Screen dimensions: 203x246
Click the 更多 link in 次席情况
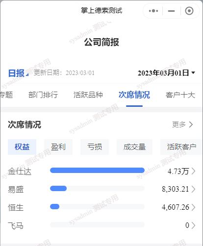[179, 124]
